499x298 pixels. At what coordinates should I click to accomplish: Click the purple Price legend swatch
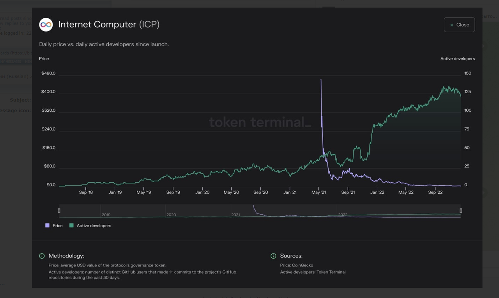click(48, 226)
